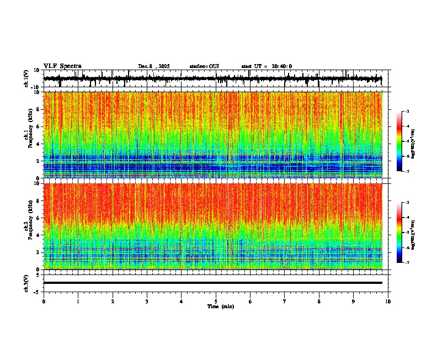The height and width of the screenshot is (338, 437).
Task: Click the time axis tick label "7"
Action: click(x=285, y=302)
